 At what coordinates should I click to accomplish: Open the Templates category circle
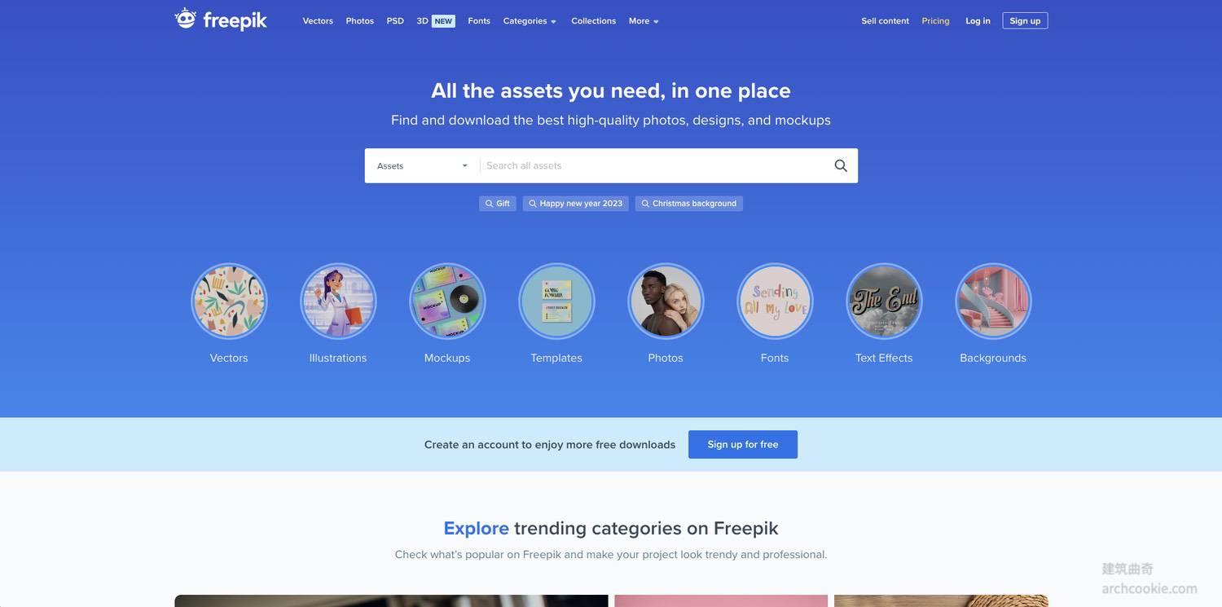click(556, 301)
